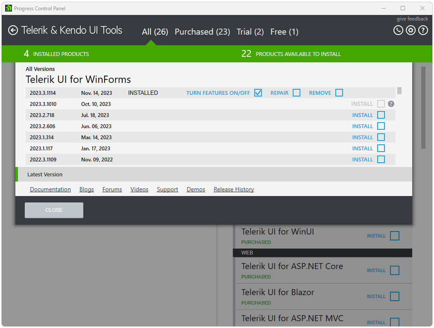Click the history clock icon in the header
Viewport: 434px width, 328px height.
pyautogui.click(x=398, y=30)
